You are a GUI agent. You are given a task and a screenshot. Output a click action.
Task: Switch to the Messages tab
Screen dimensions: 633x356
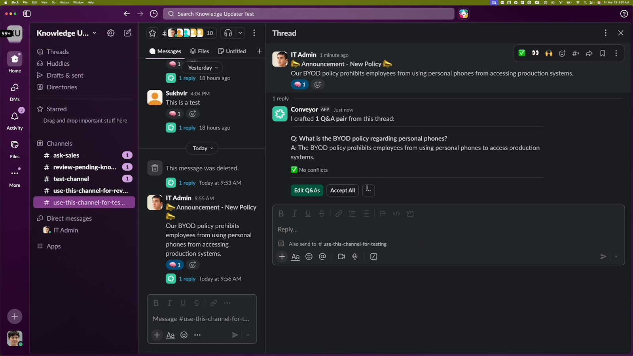click(165, 51)
